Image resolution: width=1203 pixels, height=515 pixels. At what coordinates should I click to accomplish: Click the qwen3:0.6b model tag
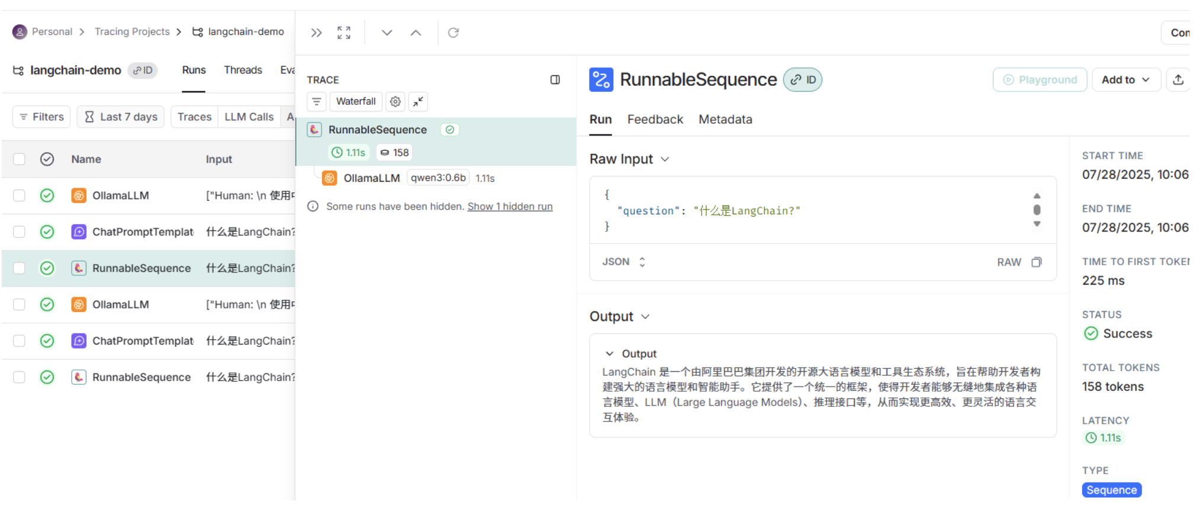[x=438, y=178]
